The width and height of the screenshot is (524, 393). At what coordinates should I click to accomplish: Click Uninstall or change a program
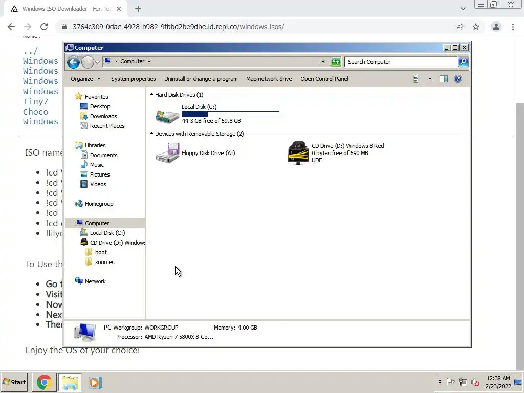(201, 79)
